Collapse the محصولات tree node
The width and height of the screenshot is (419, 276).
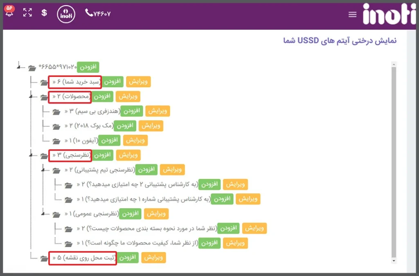[31, 96]
